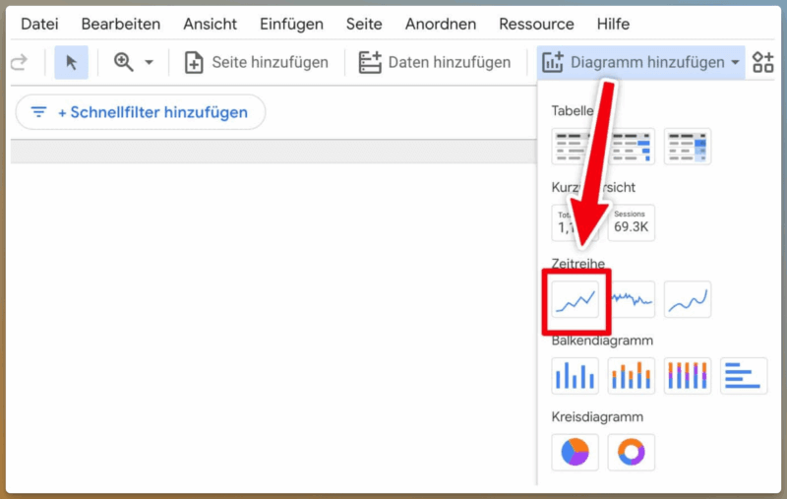The image size is (787, 499).
Task: Click the redo arrow icon
Action: pyautogui.click(x=19, y=62)
